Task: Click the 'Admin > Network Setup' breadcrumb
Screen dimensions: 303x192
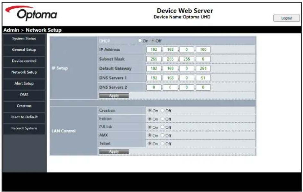Action: click(32, 30)
